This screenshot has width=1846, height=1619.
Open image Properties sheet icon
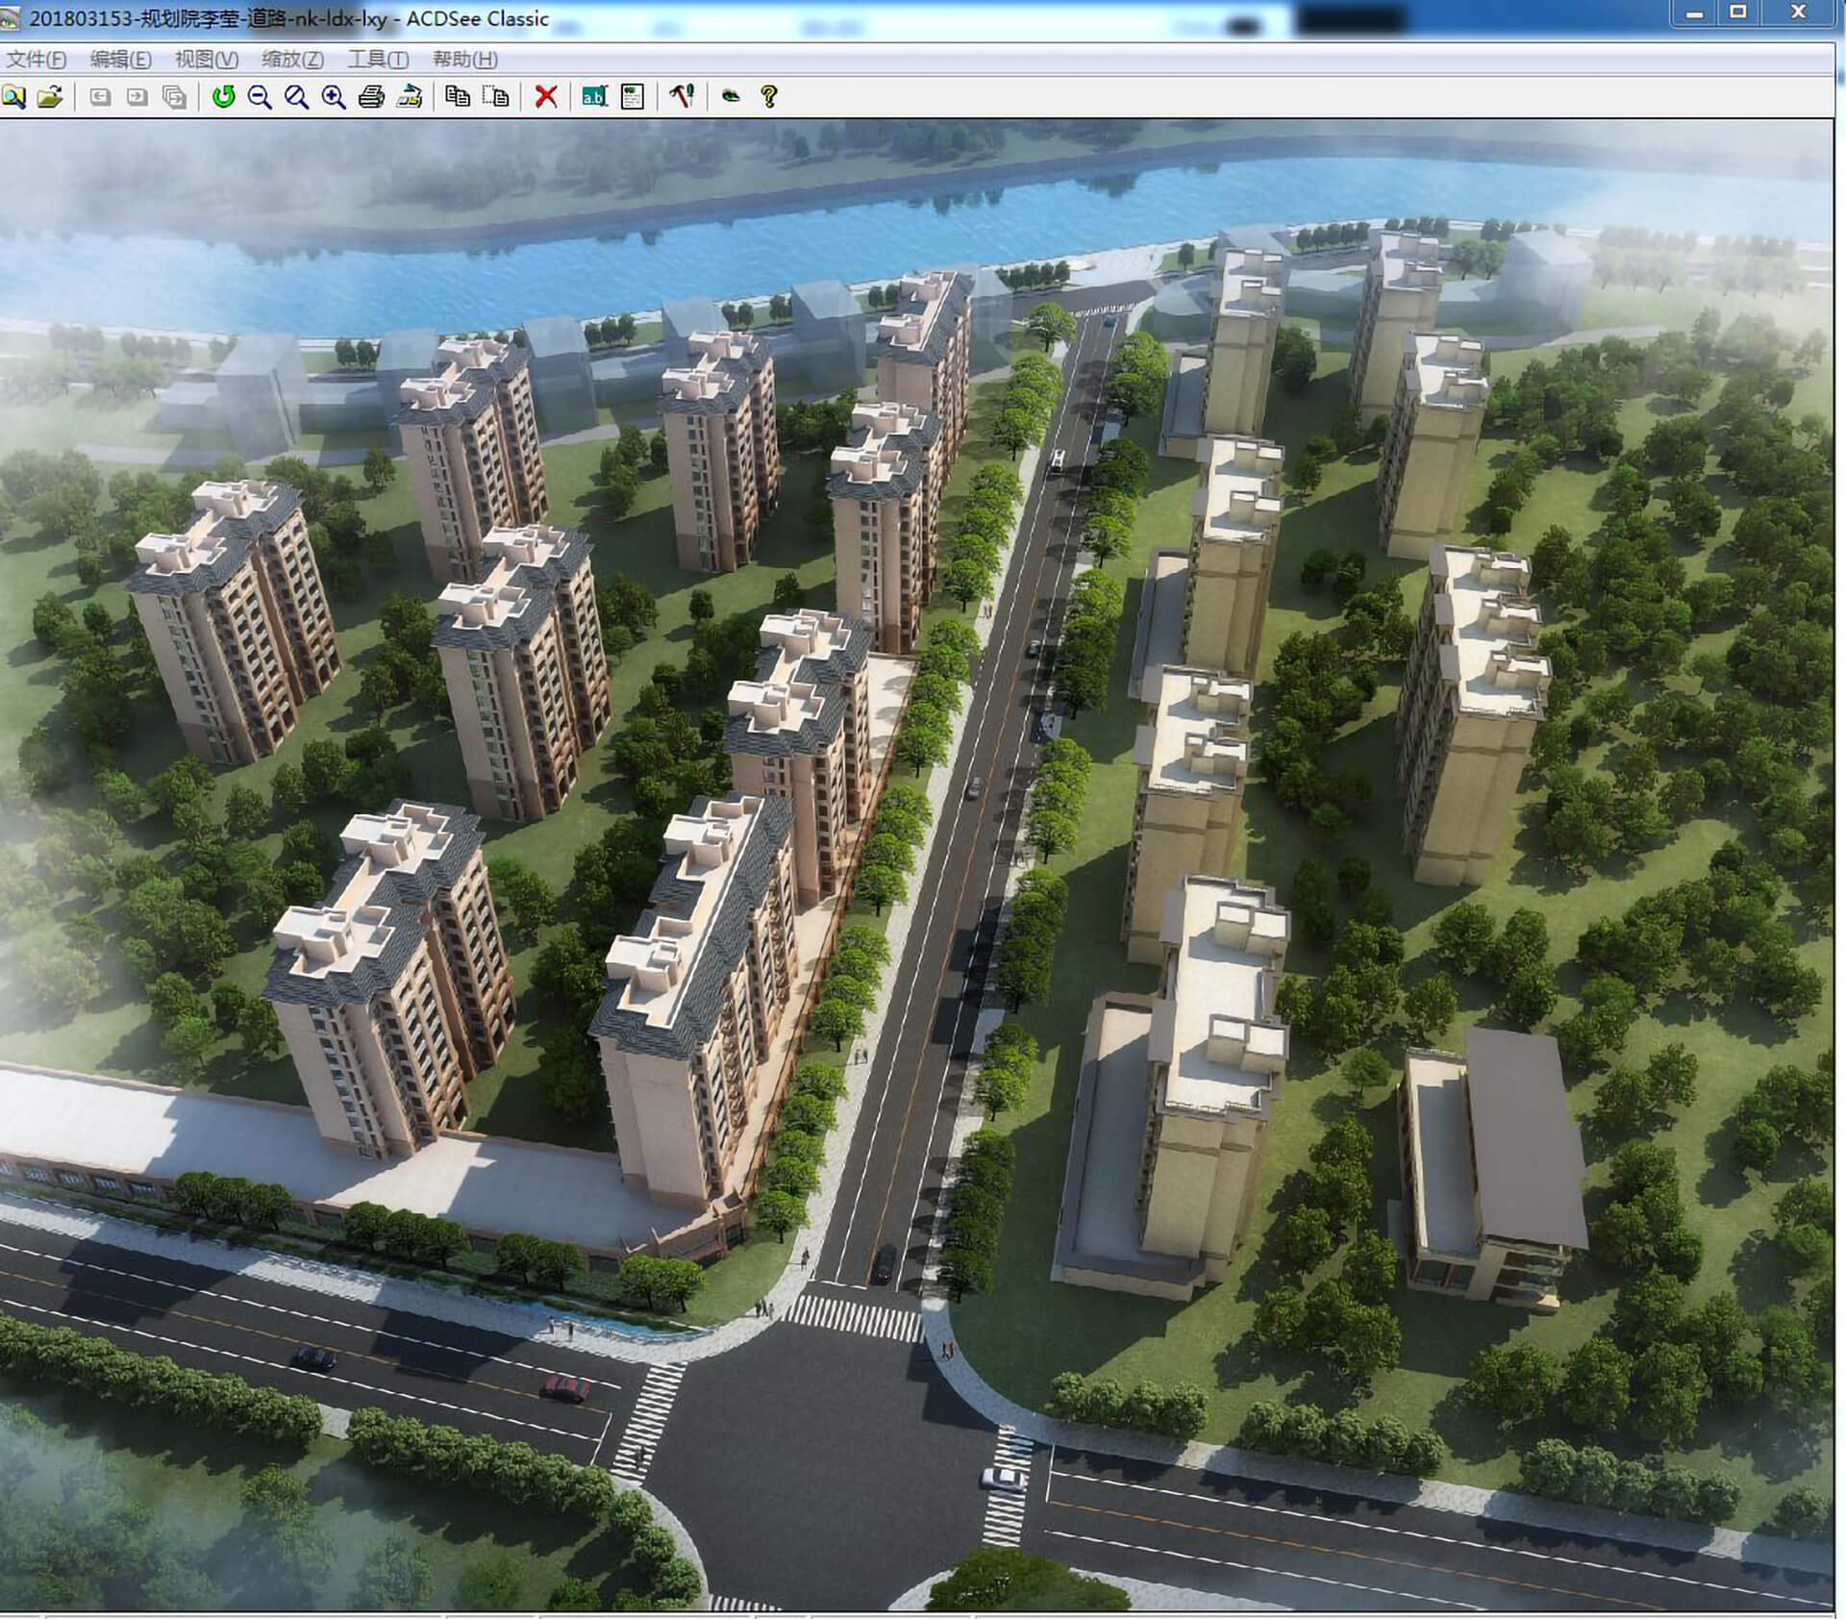633,96
